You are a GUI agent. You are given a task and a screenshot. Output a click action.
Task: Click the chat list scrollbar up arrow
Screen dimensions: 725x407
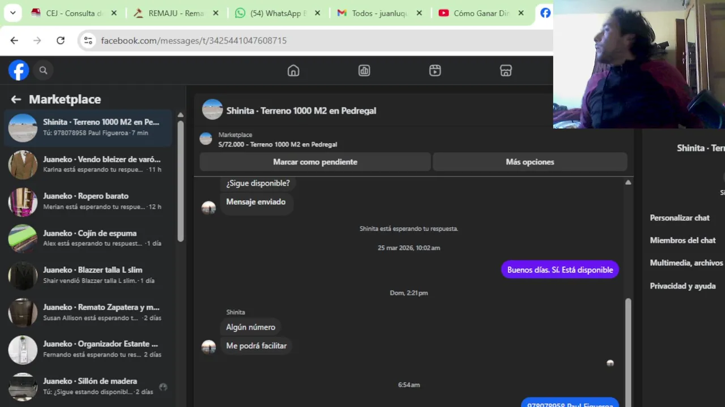[181, 115]
